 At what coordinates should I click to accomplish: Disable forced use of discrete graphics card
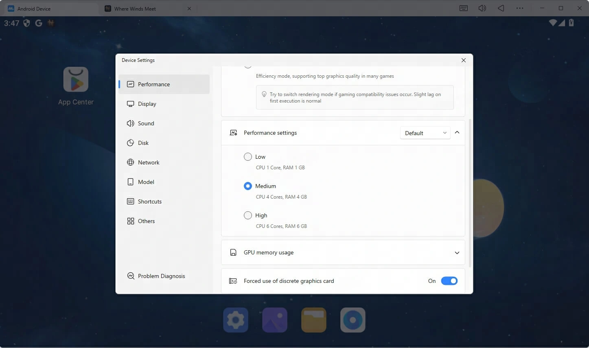(x=449, y=281)
